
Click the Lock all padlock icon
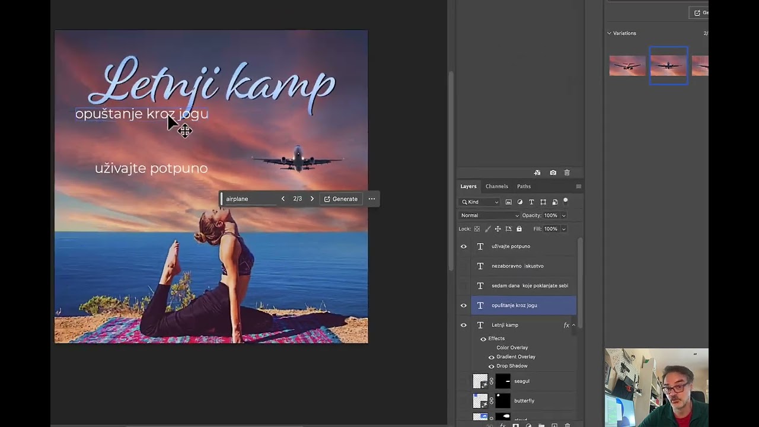click(519, 228)
